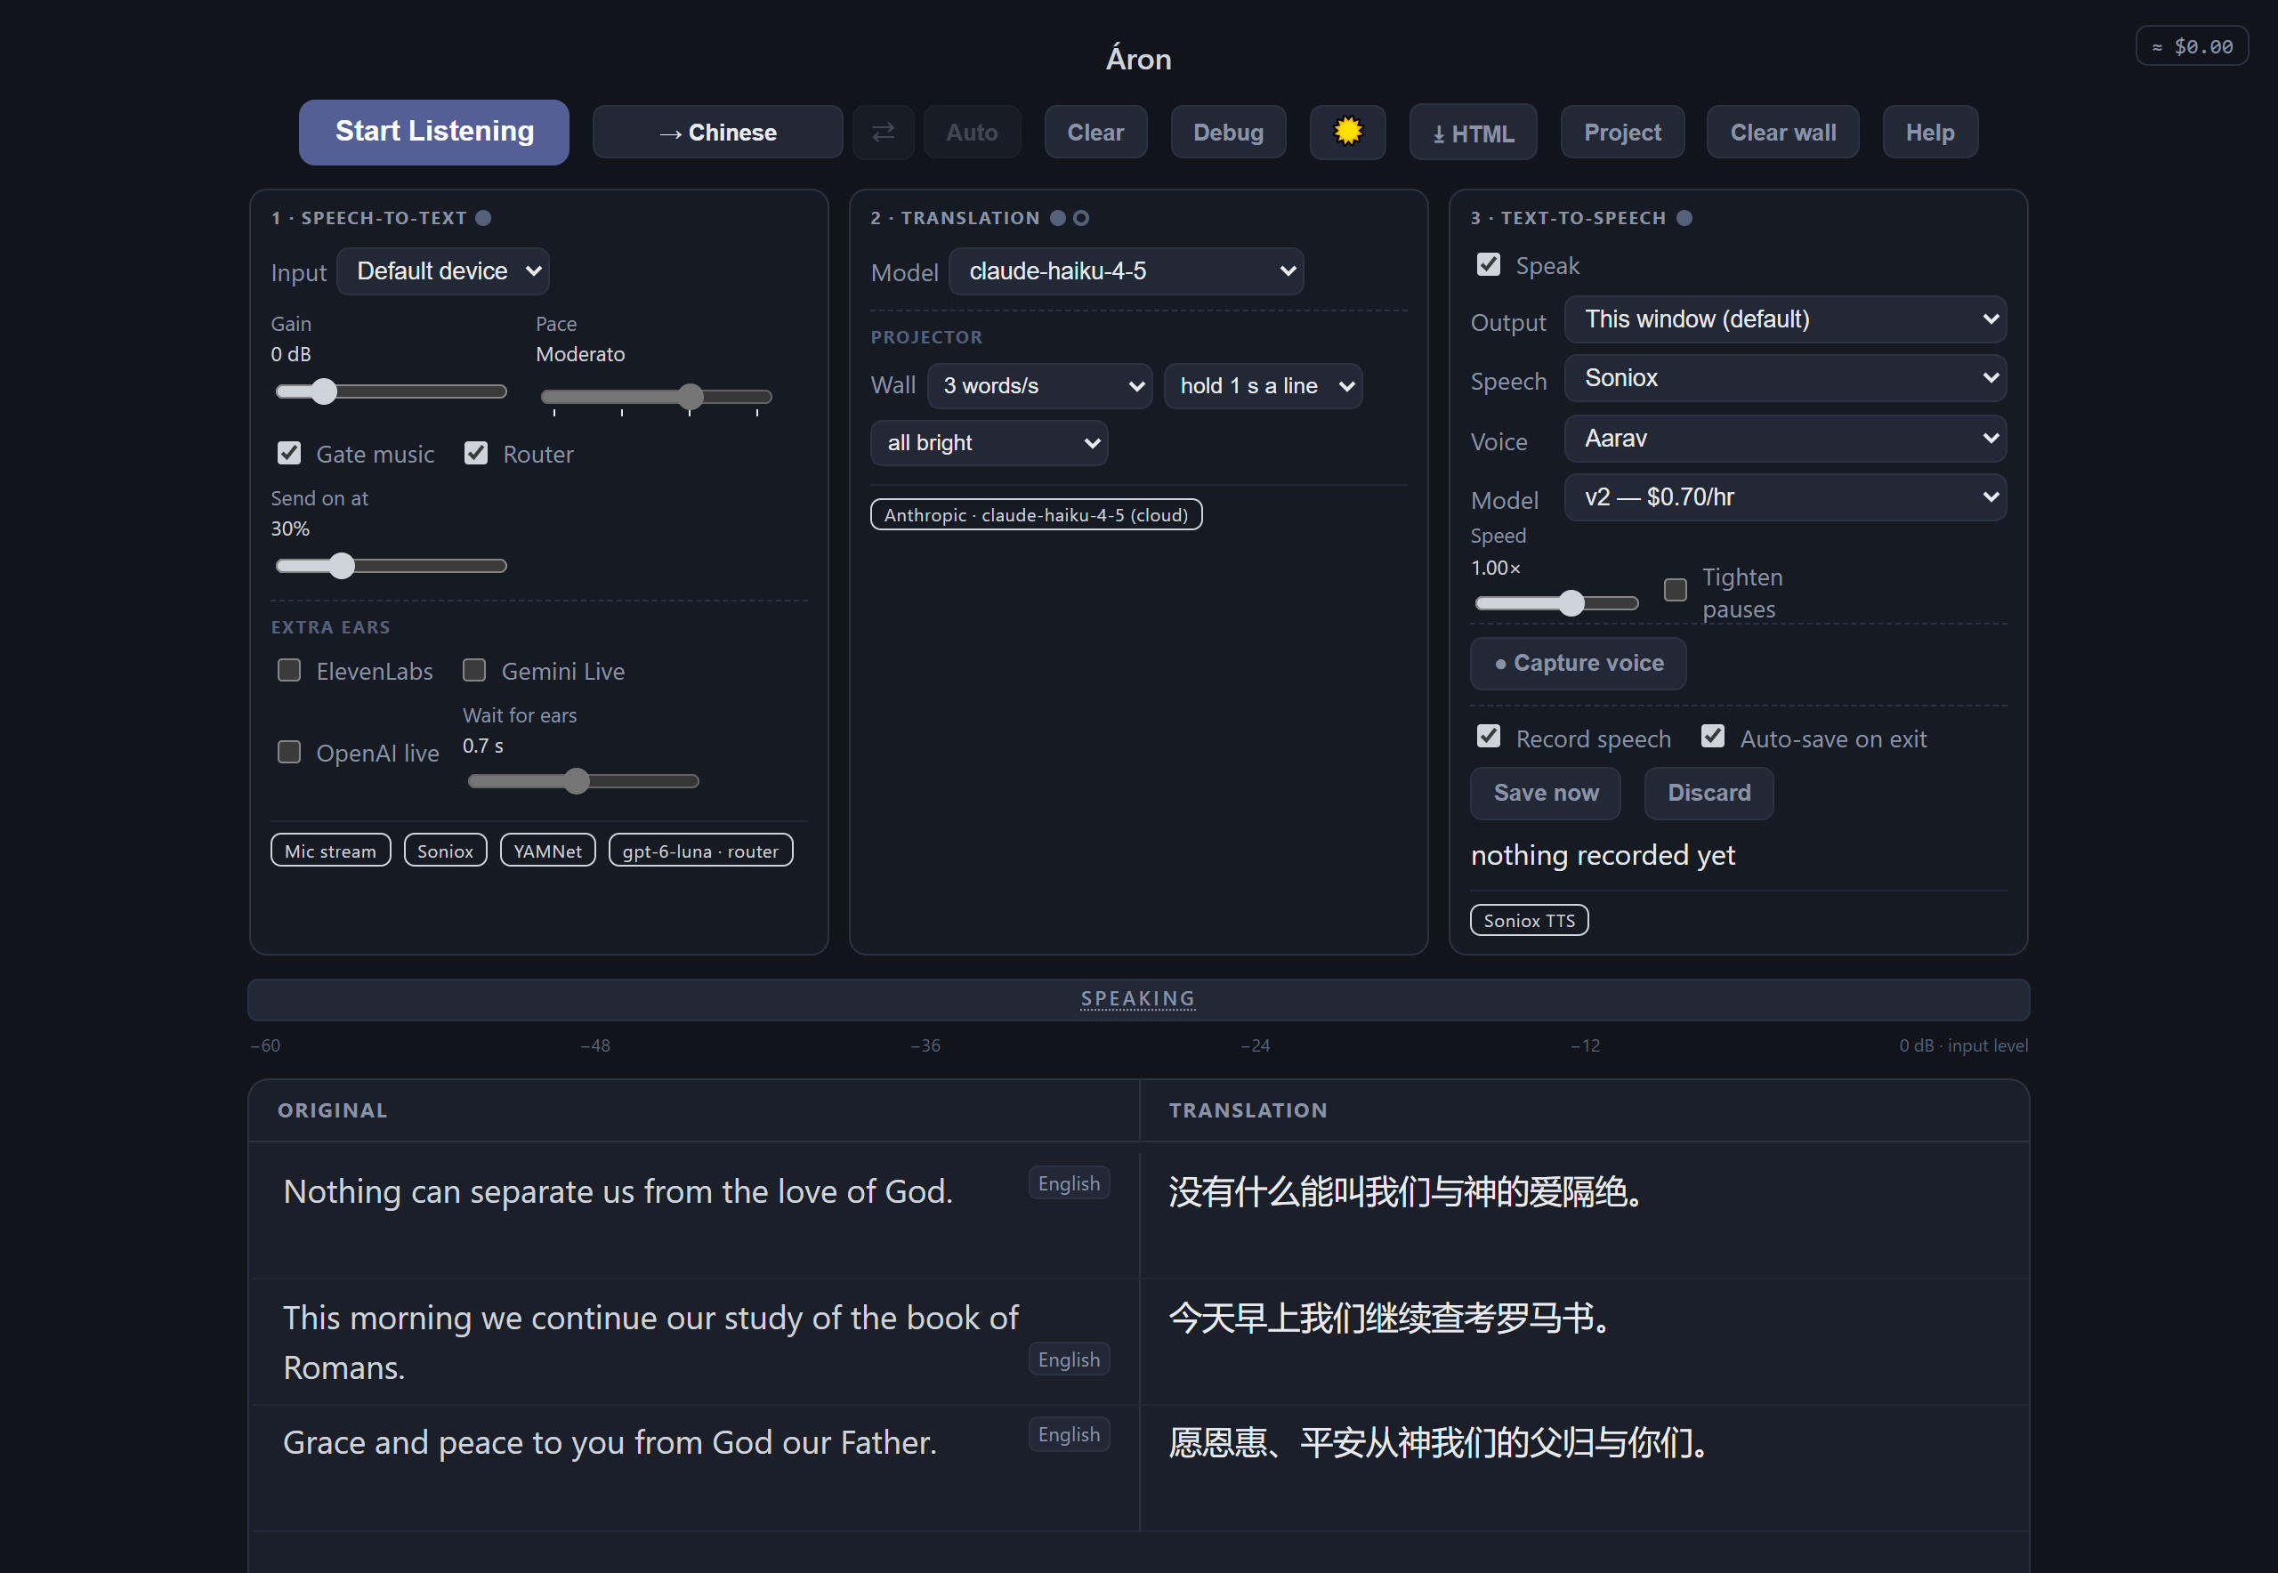Adjust the Send on at slider
The image size is (2278, 1573).
click(x=392, y=566)
